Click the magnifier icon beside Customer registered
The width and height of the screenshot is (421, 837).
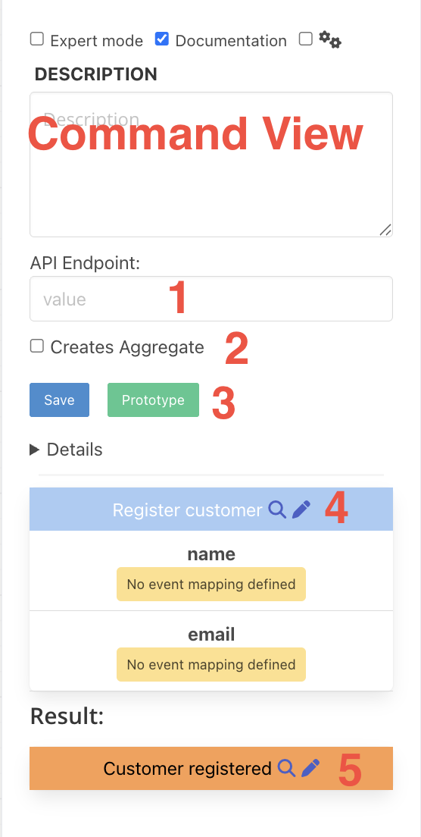coord(287,768)
